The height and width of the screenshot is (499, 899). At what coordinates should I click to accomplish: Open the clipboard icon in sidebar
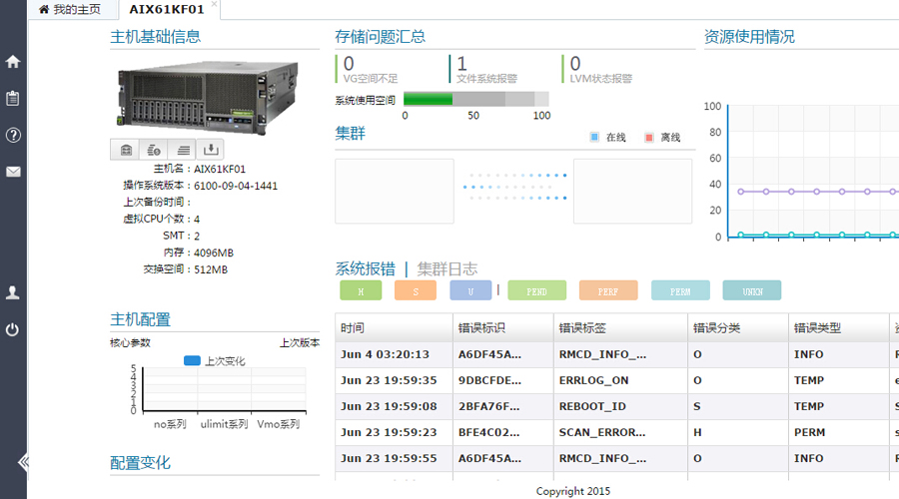click(13, 98)
